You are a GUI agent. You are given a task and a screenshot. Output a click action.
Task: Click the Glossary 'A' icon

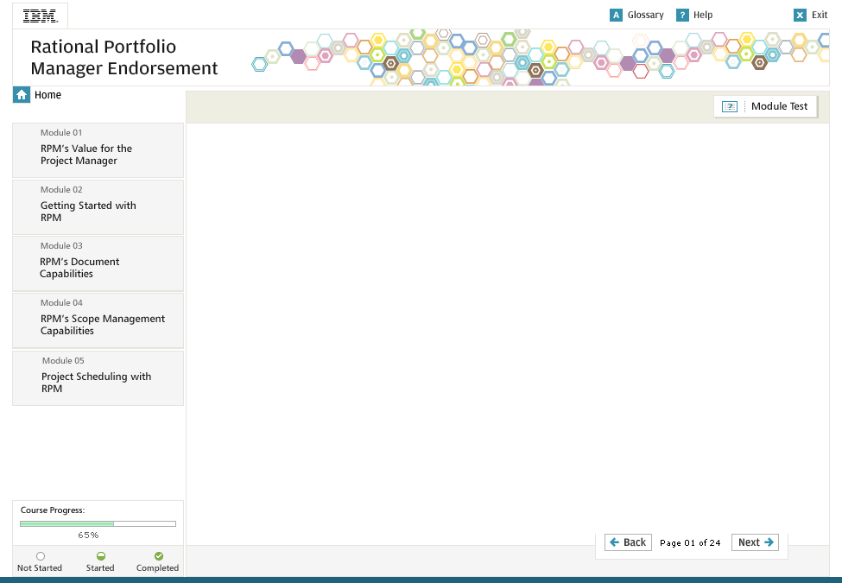pos(616,15)
